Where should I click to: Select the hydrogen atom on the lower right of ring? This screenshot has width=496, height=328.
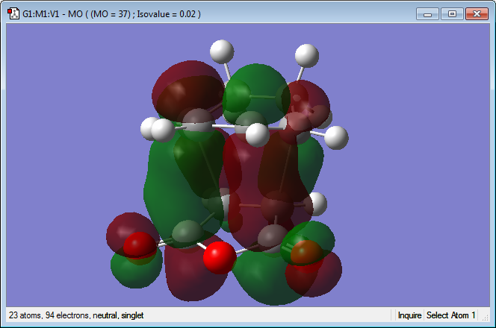[317, 204]
